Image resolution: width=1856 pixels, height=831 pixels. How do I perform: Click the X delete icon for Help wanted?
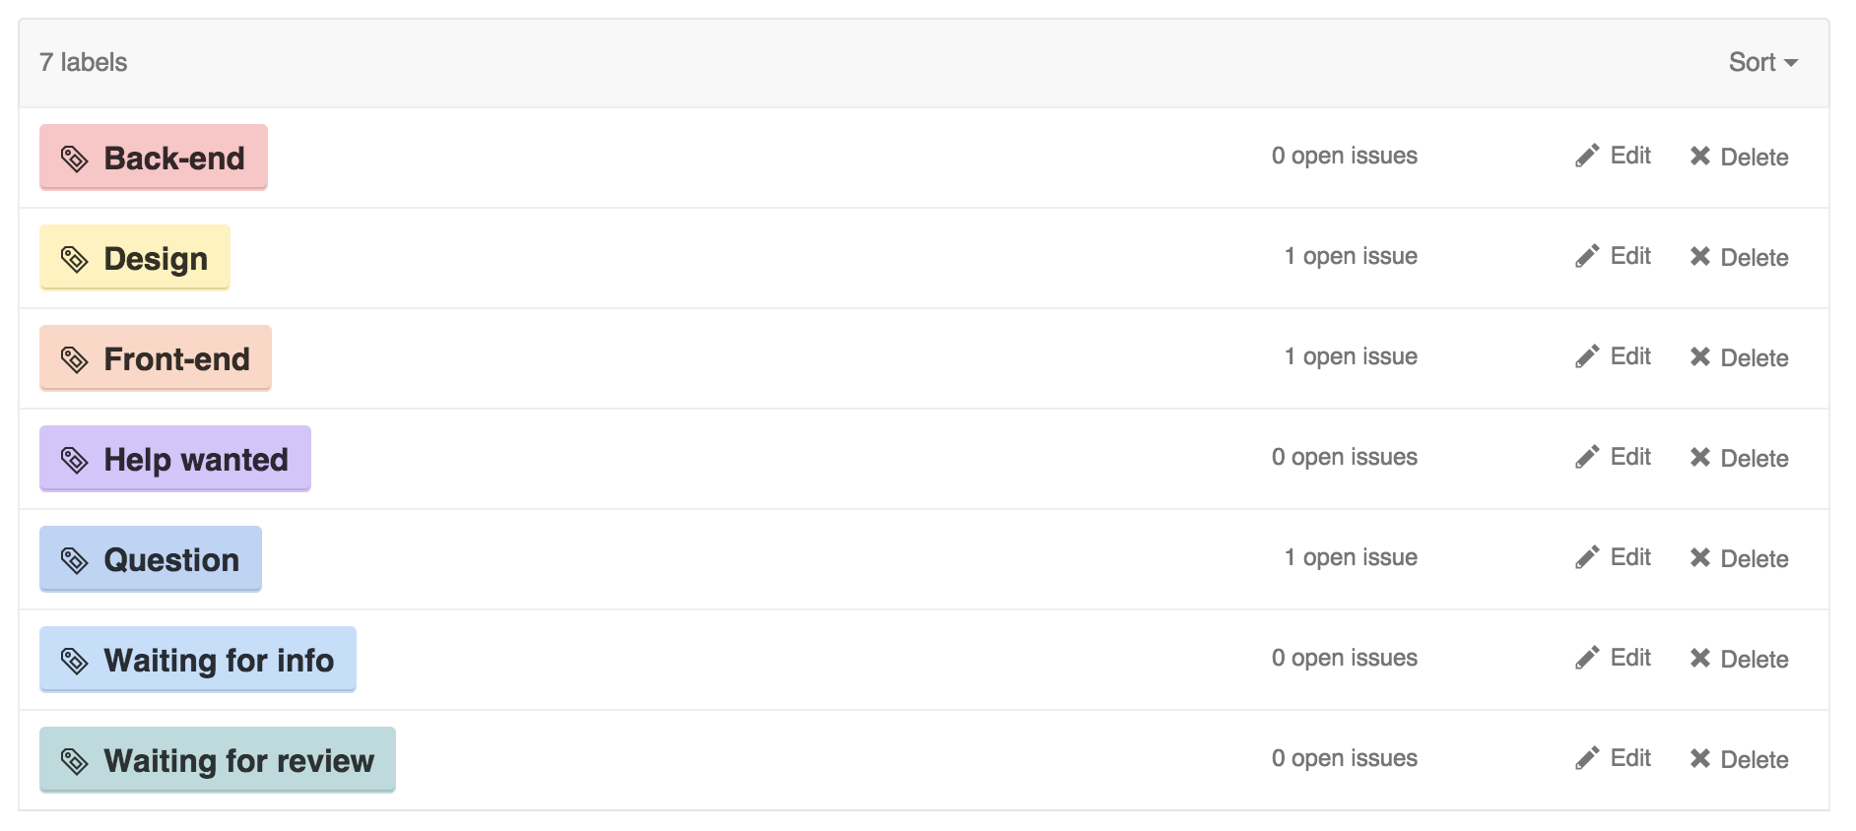1699,458
